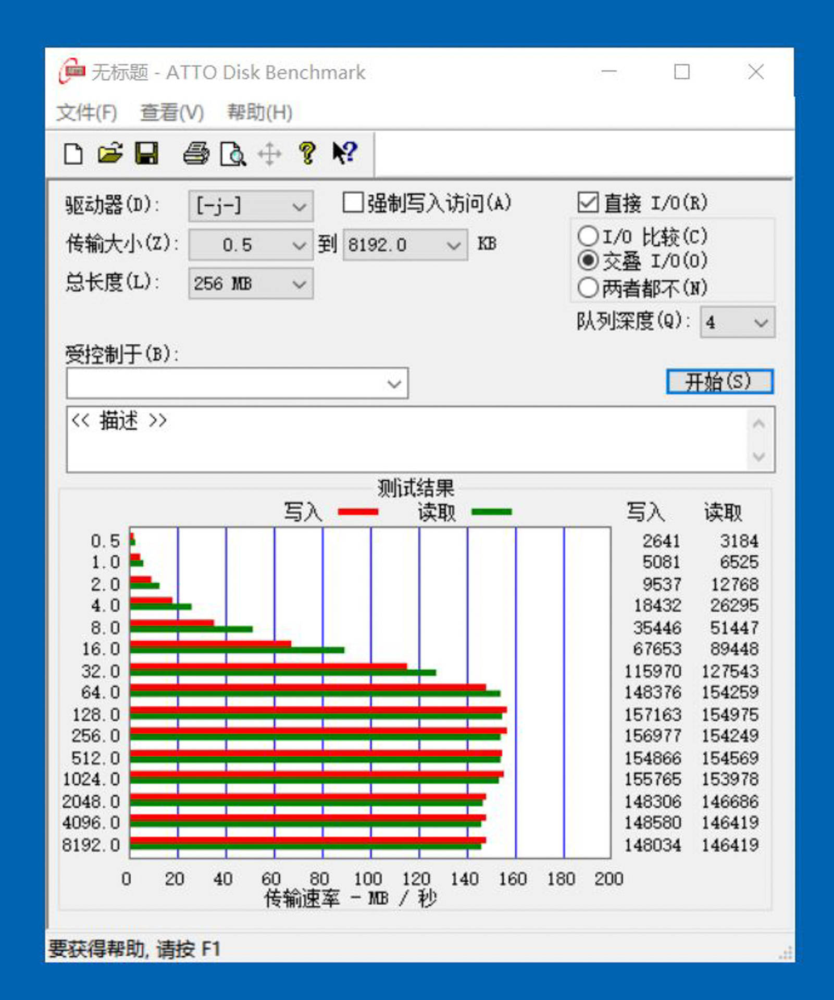
Task: Open the 驱动器 drive dropdown [-j-]
Action: pos(251,206)
